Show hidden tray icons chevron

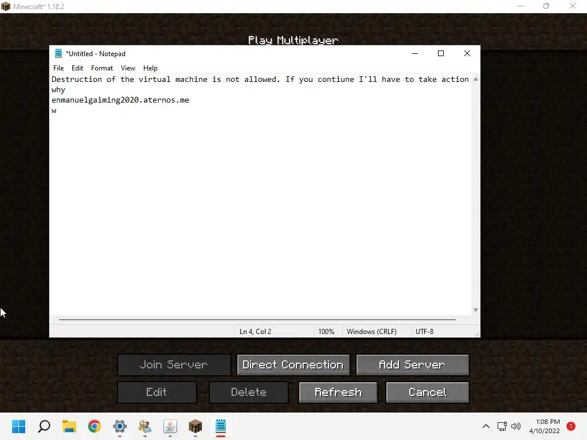click(486, 426)
